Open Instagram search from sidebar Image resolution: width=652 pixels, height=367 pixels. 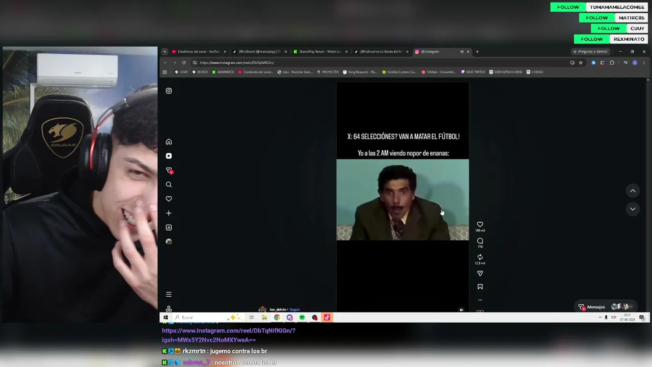point(169,185)
